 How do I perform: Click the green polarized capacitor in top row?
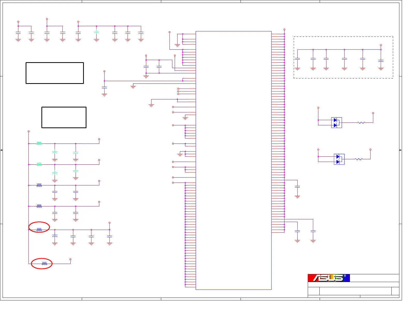click(97, 32)
